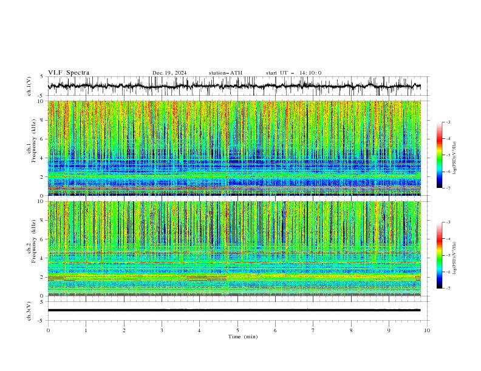
Task: Click time axis tick label "3"
Action: tap(162, 330)
